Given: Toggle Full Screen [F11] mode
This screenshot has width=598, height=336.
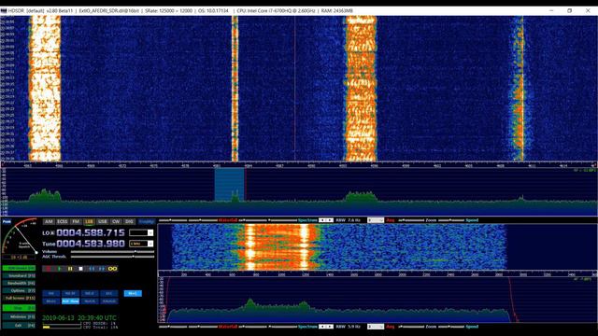Looking at the screenshot, I should click(19, 298).
